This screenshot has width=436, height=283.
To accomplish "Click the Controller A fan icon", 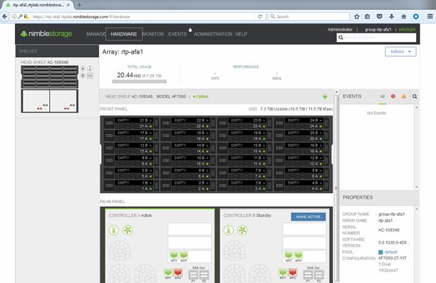I will [x=128, y=230].
